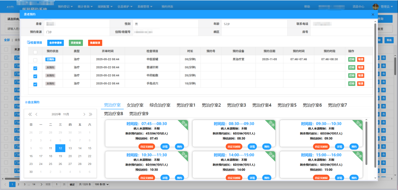
Task: Click the 导出 button in background window
Action: coord(388,40)
